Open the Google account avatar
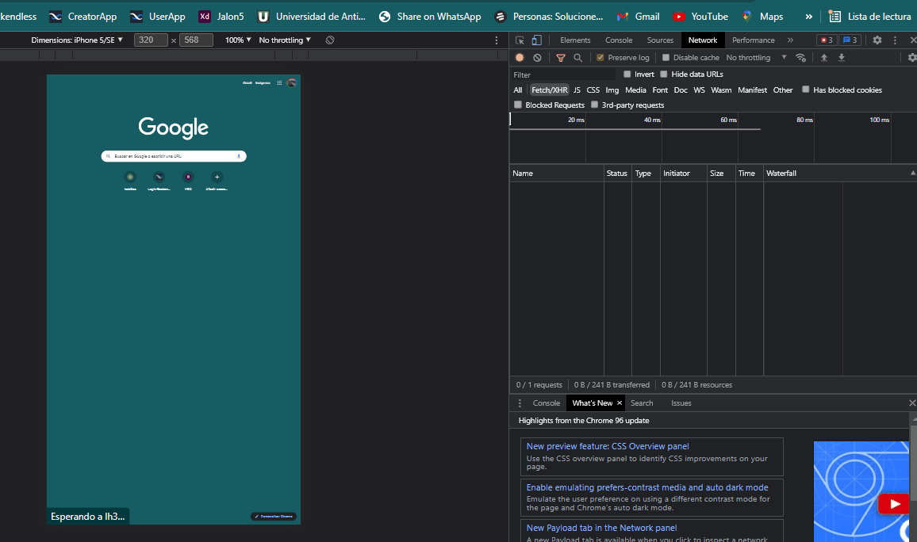This screenshot has height=542, width=917. [x=291, y=83]
